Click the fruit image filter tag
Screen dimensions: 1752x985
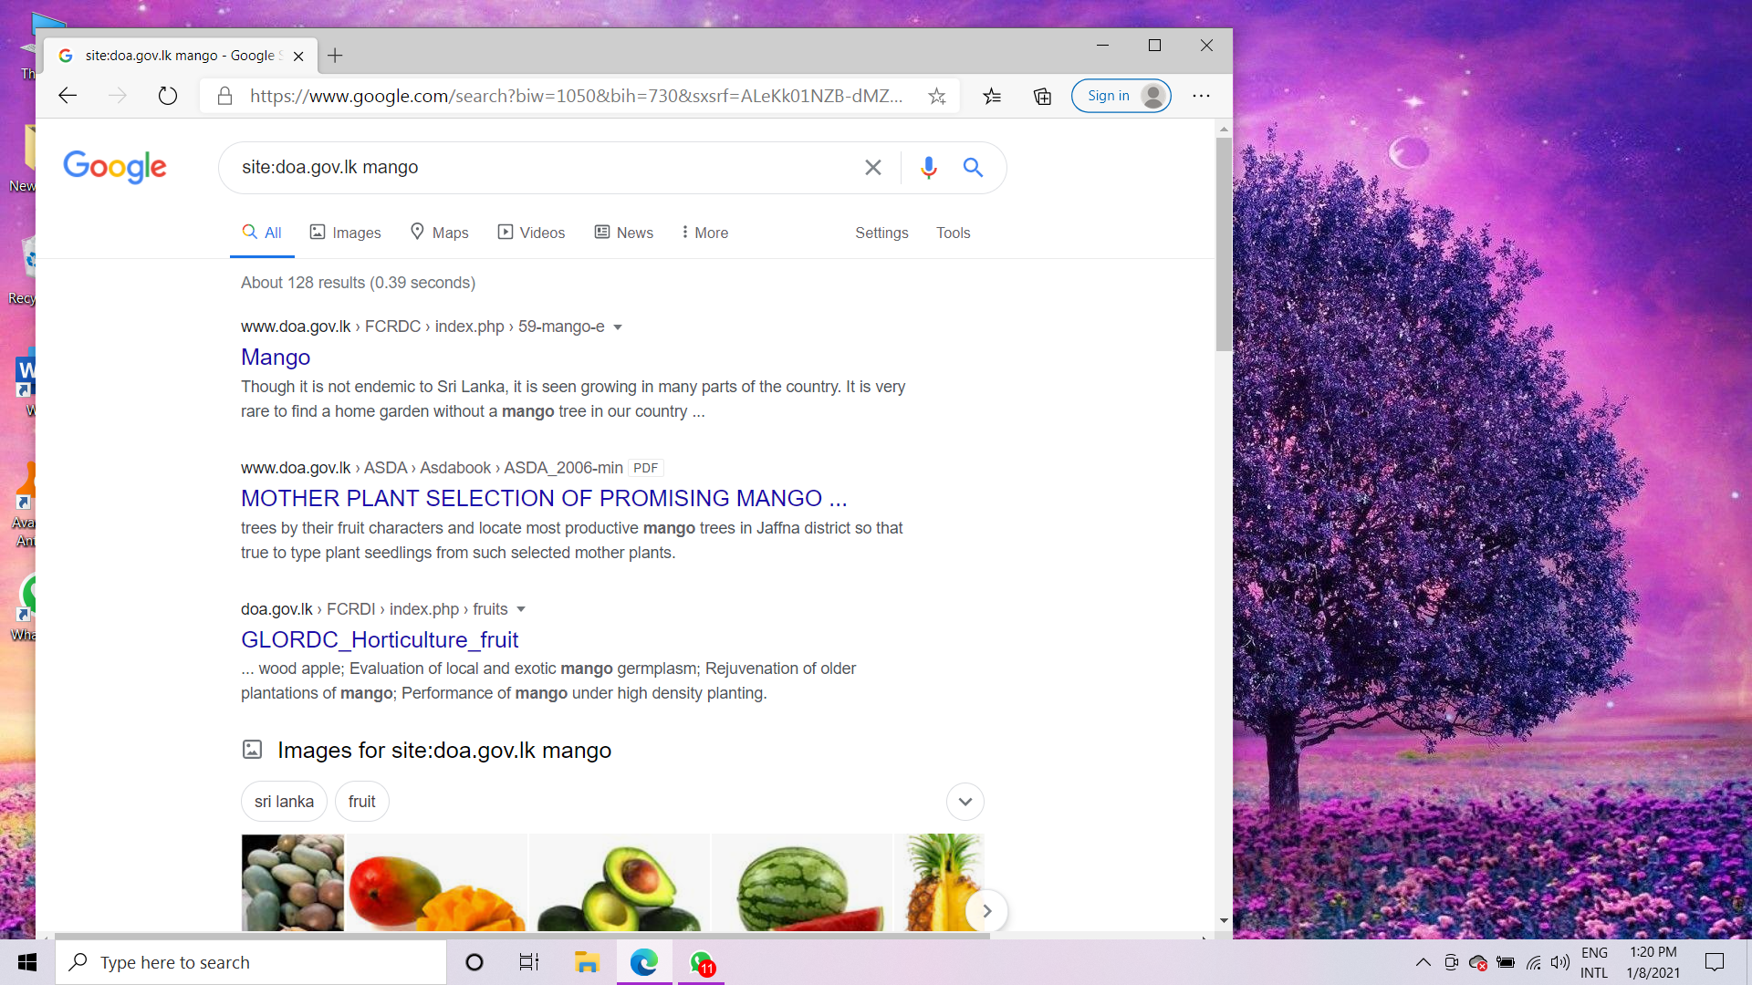coord(361,801)
